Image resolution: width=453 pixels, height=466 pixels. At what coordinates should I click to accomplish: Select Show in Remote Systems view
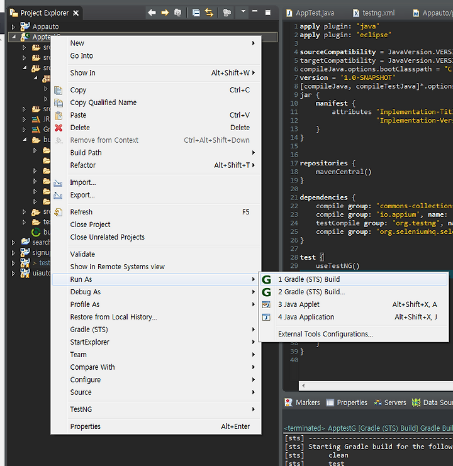click(156, 267)
